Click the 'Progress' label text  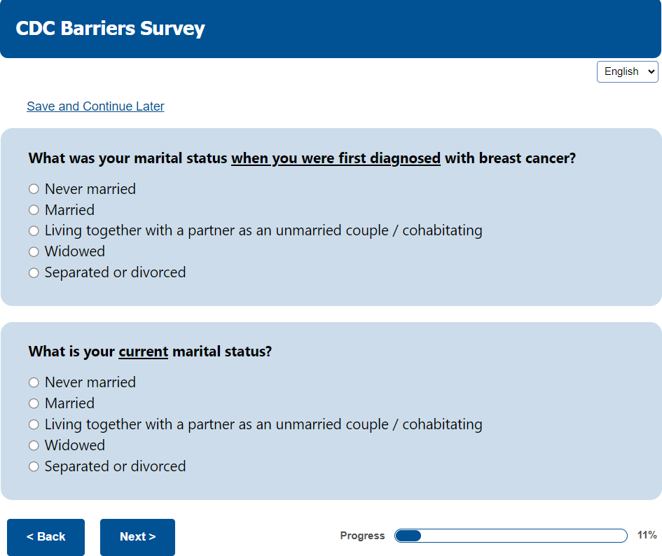(362, 536)
